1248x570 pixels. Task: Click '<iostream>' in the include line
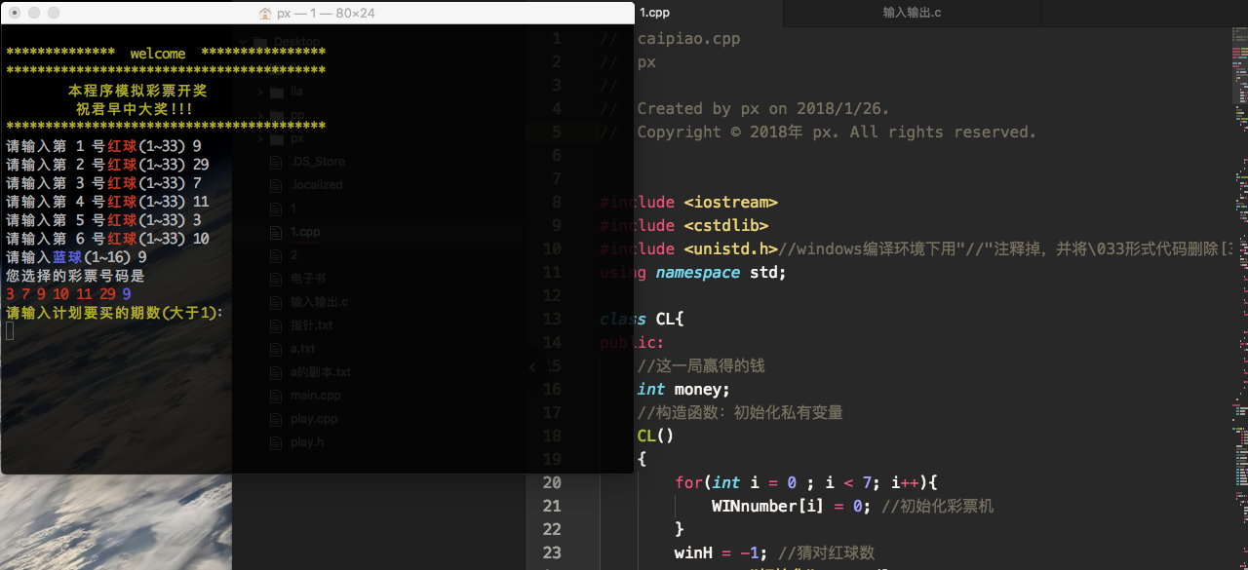tap(731, 203)
